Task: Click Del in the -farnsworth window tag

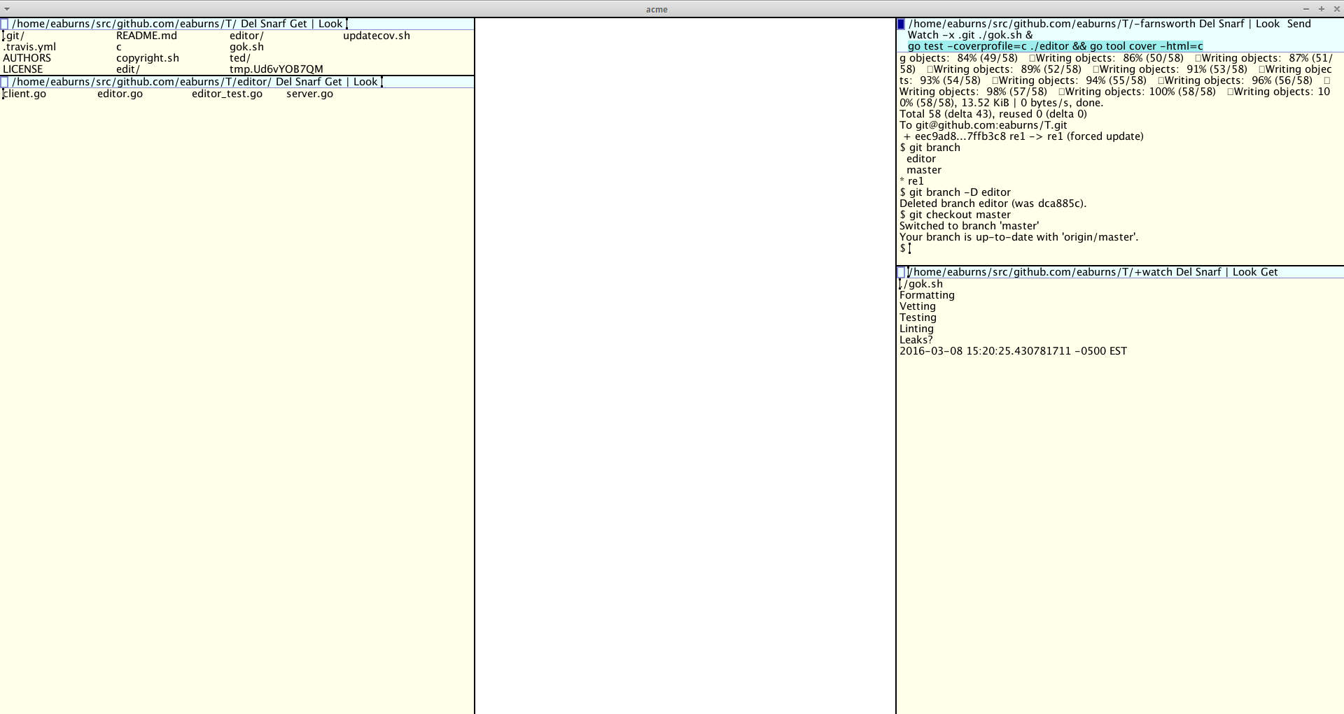Action: coord(1207,24)
